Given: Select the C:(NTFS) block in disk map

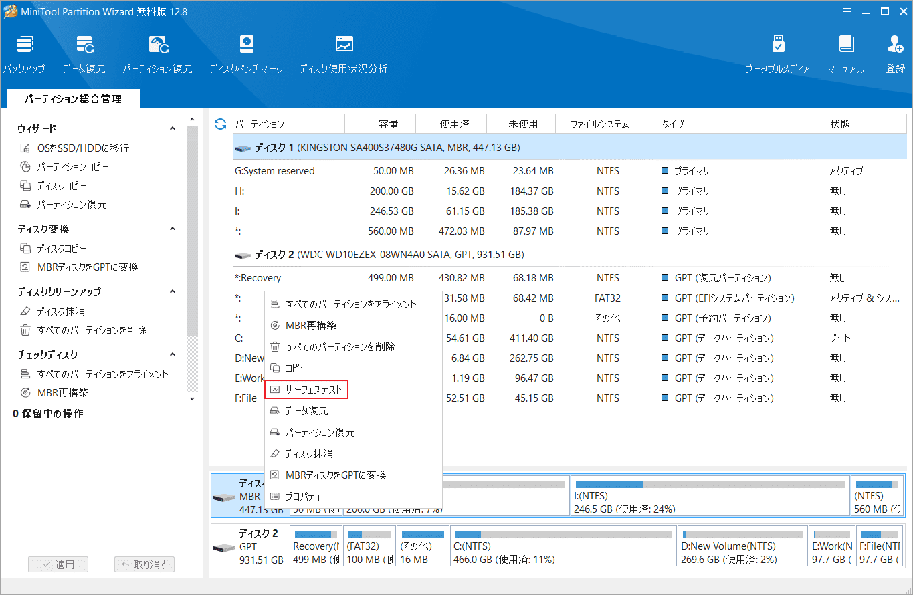Looking at the screenshot, I should tap(563, 546).
